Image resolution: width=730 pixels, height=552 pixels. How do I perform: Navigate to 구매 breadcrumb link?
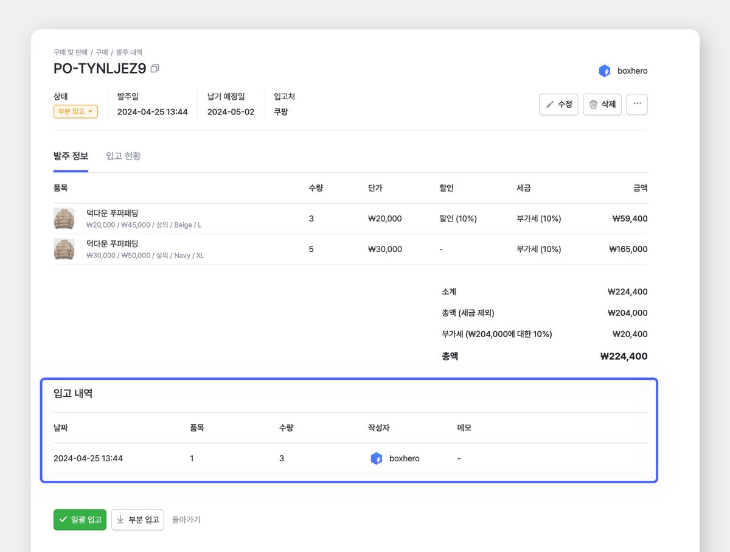[102, 52]
